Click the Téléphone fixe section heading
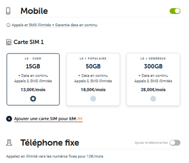189x163 pixels. point(50,143)
